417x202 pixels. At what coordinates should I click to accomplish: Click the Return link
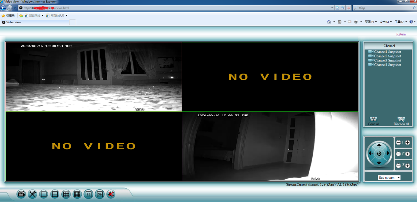pyautogui.click(x=401, y=34)
